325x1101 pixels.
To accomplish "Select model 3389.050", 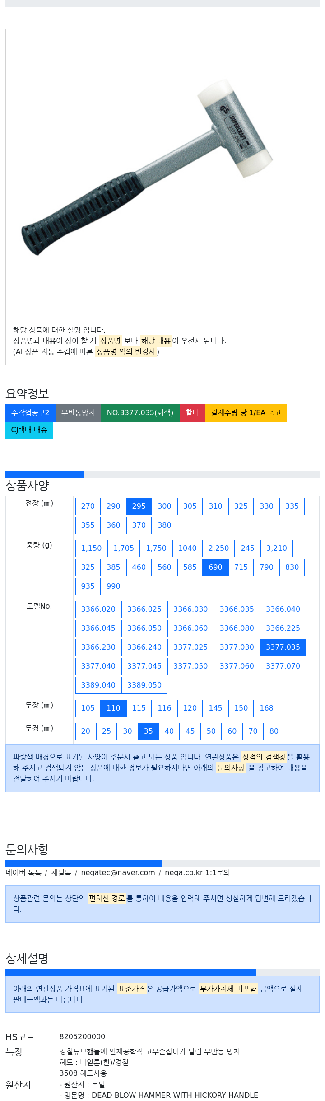I will [144, 685].
